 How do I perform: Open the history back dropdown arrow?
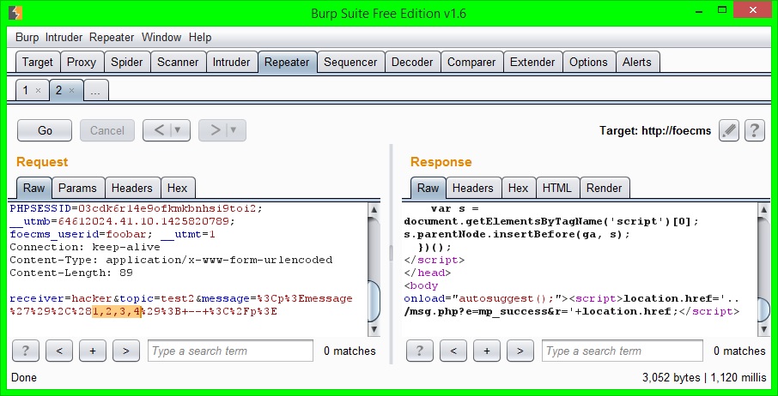click(178, 130)
